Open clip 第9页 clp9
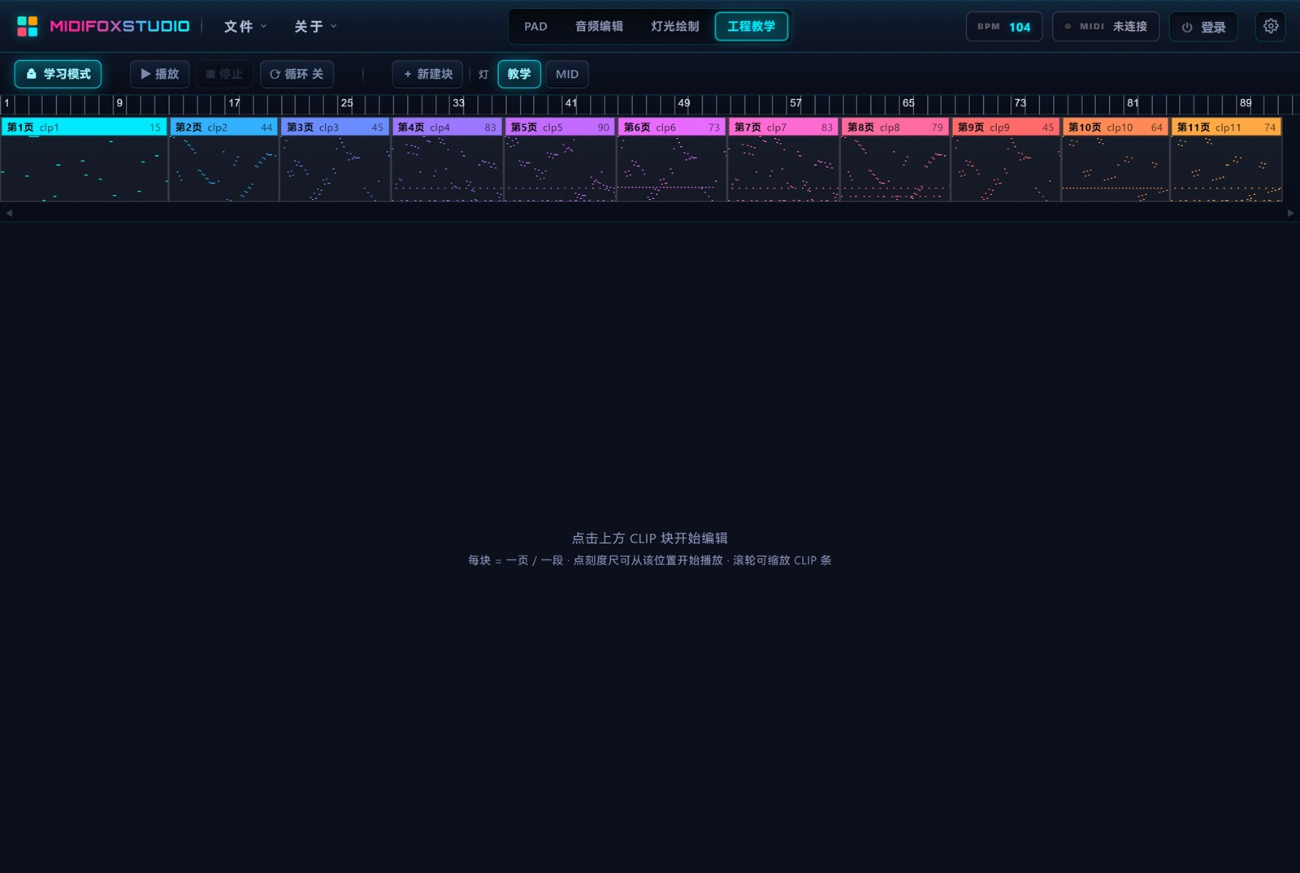This screenshot has height=873, width=1300. [1006, 159]
